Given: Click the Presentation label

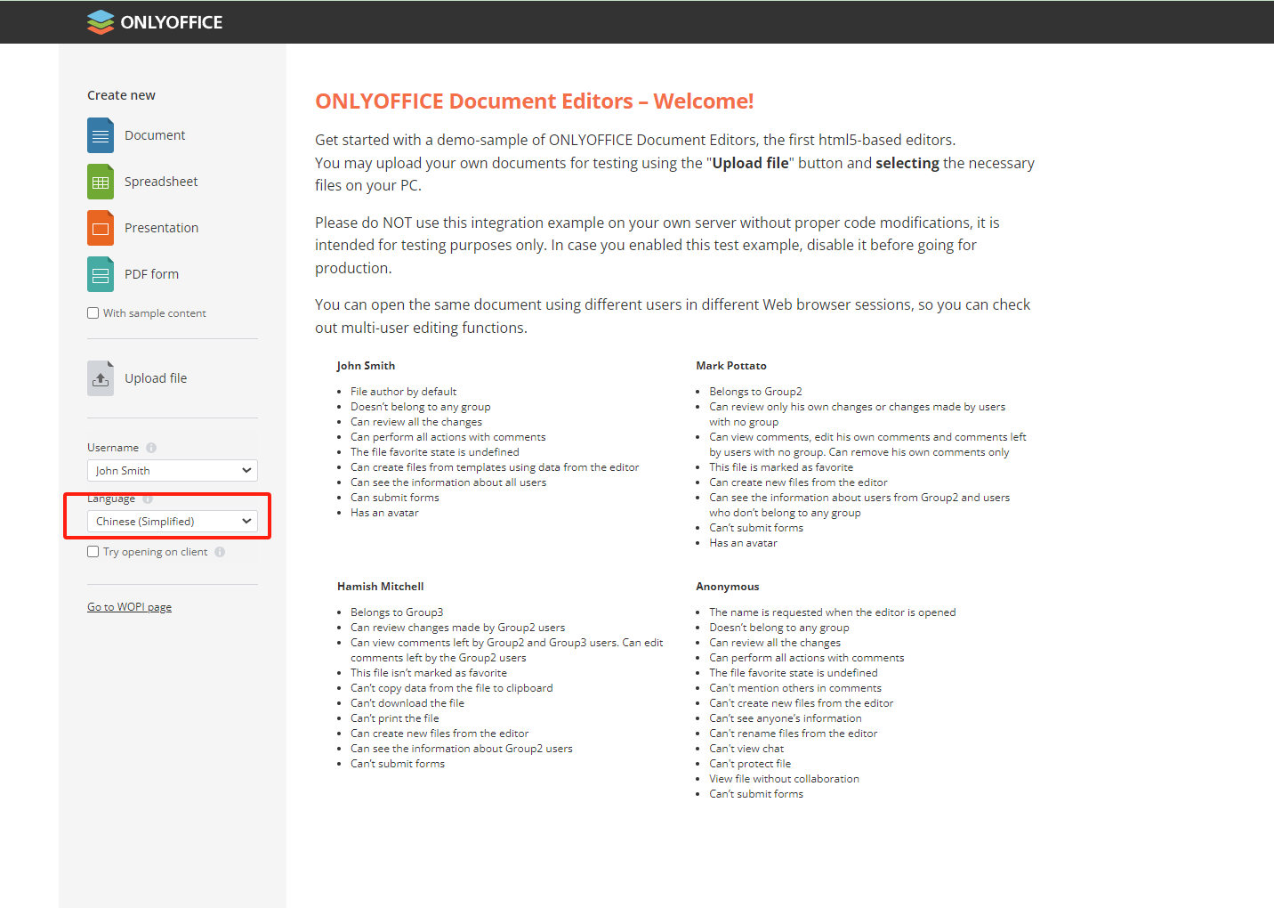Looking at the screenshot, I should [161, 228].
